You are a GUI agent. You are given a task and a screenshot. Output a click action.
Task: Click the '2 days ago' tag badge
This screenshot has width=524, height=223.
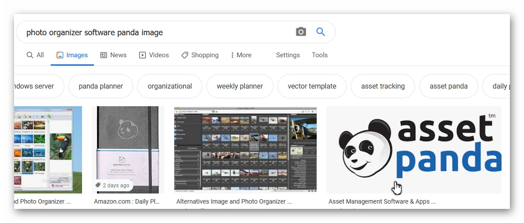(112, 185)
